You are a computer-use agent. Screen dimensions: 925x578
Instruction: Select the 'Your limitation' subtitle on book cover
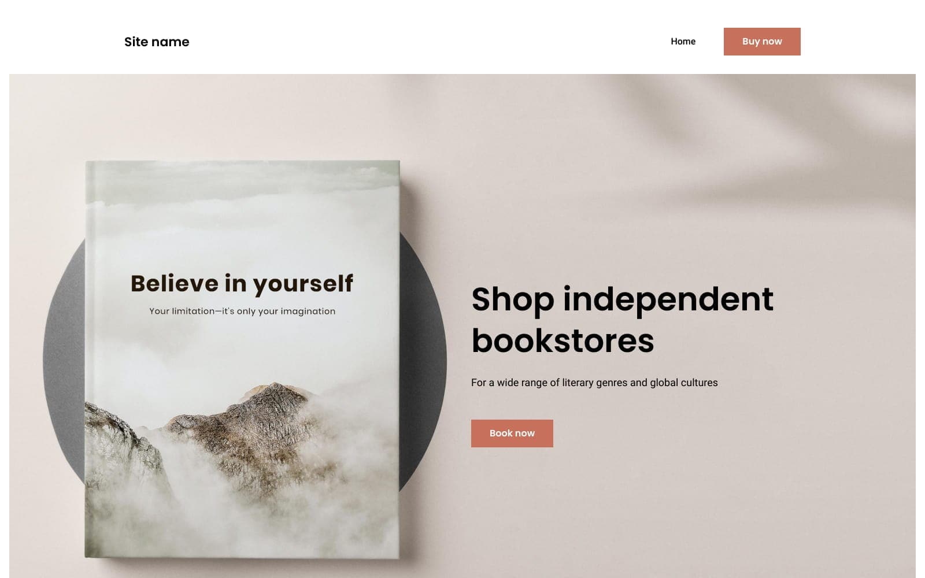242,311
